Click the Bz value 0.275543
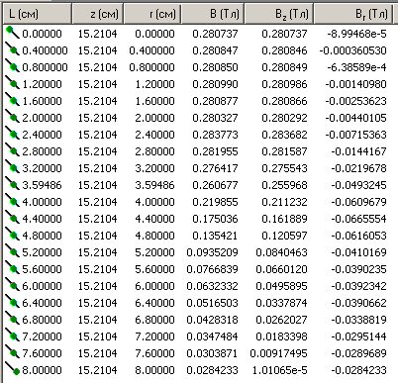Screen dimensions: 398x383 point(284,168)
